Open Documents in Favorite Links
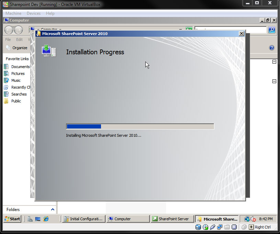This screenshot has width=280, height=234. tap(20, 67)
